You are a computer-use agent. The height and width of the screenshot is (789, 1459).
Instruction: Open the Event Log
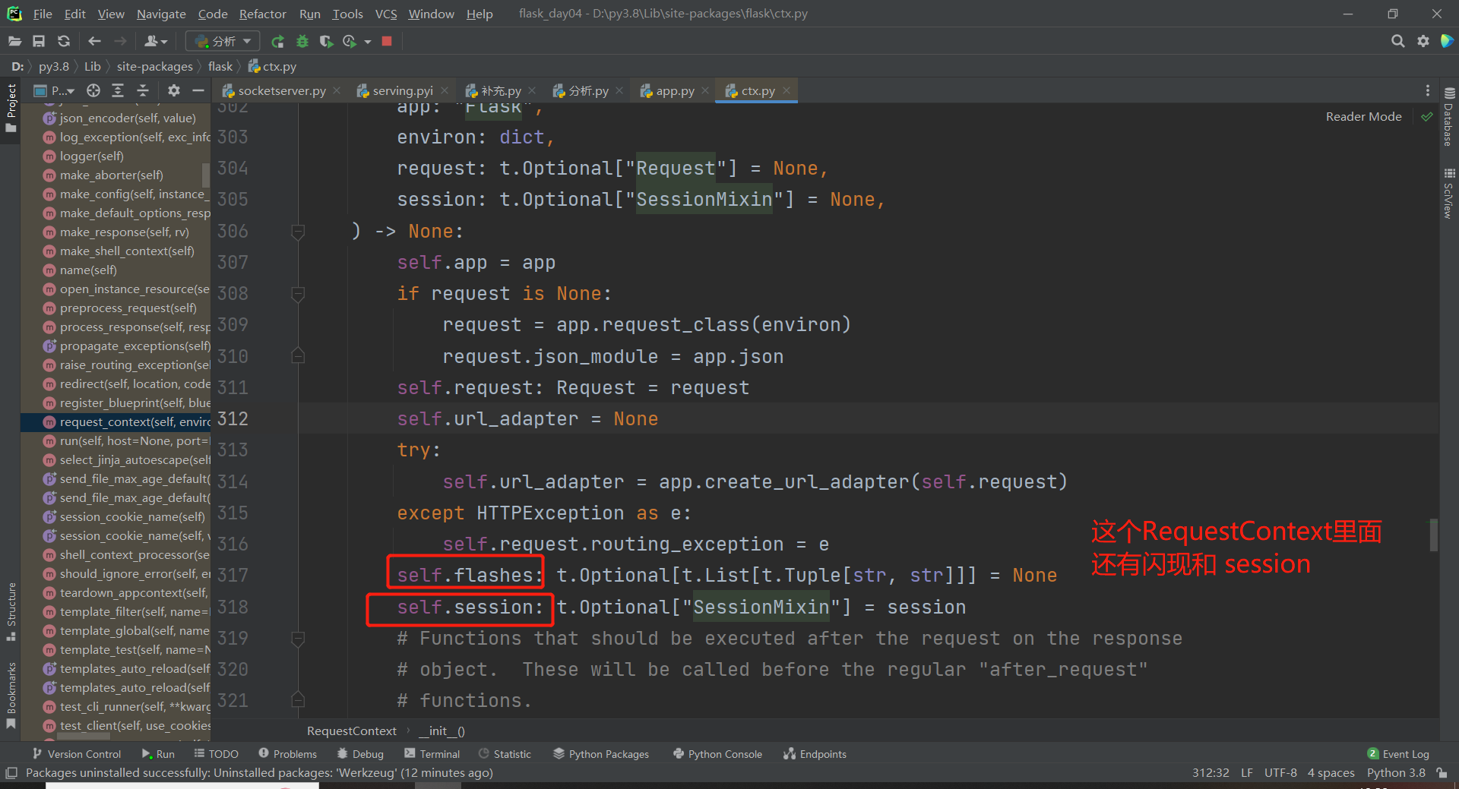pos(1398,754)
